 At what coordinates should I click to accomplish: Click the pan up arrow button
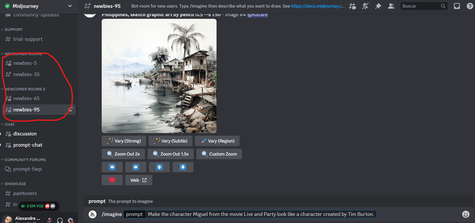pyautogui.click(x=159, y=167)
